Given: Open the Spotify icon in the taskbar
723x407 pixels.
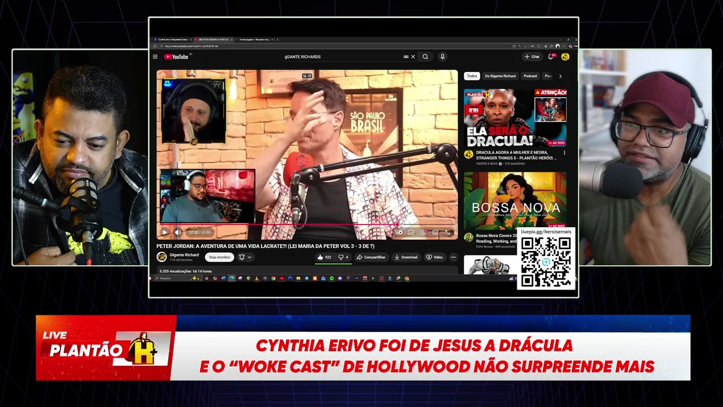Looking at the screenshot, I should pyautogui.click(x=332, y=278).
